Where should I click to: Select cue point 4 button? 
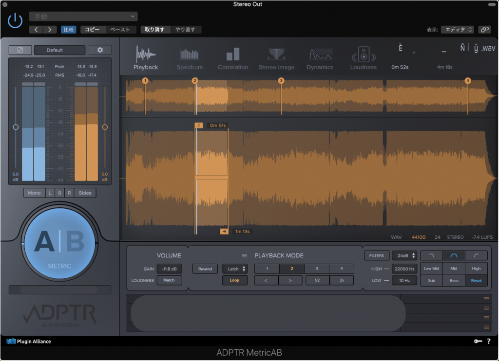[341, 269]
